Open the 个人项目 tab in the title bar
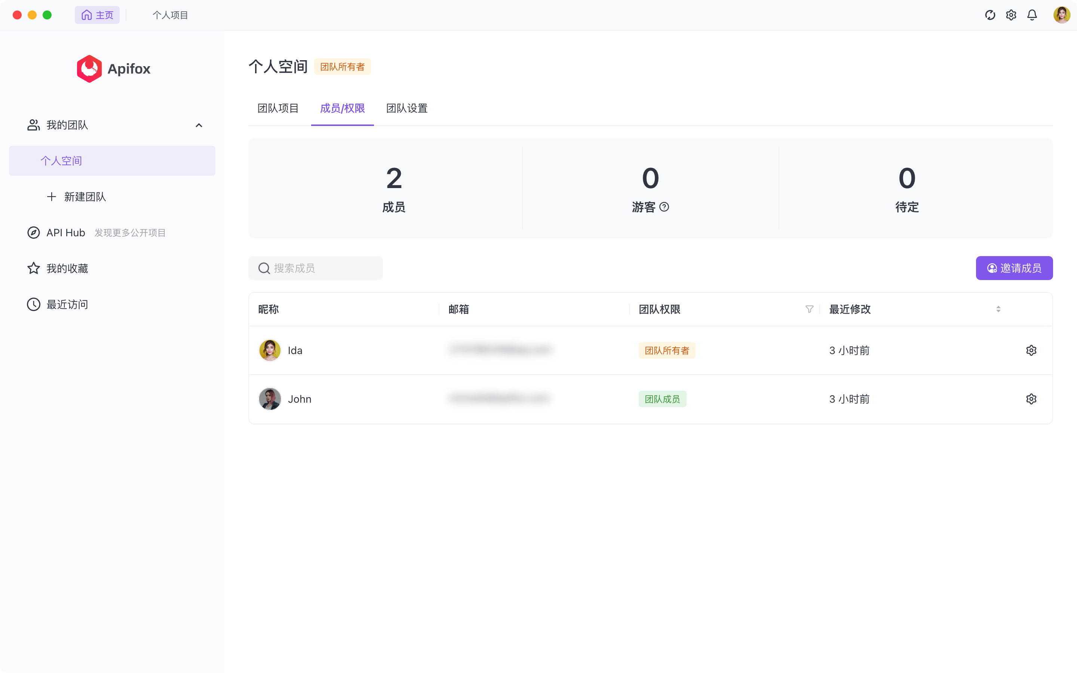 click(170, 15)
